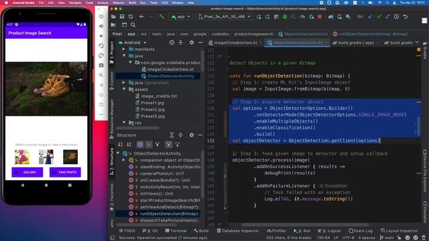Click the emulator back triangle in side toolbar
Viewport: 429px width, 241px height.
point(101,85)
